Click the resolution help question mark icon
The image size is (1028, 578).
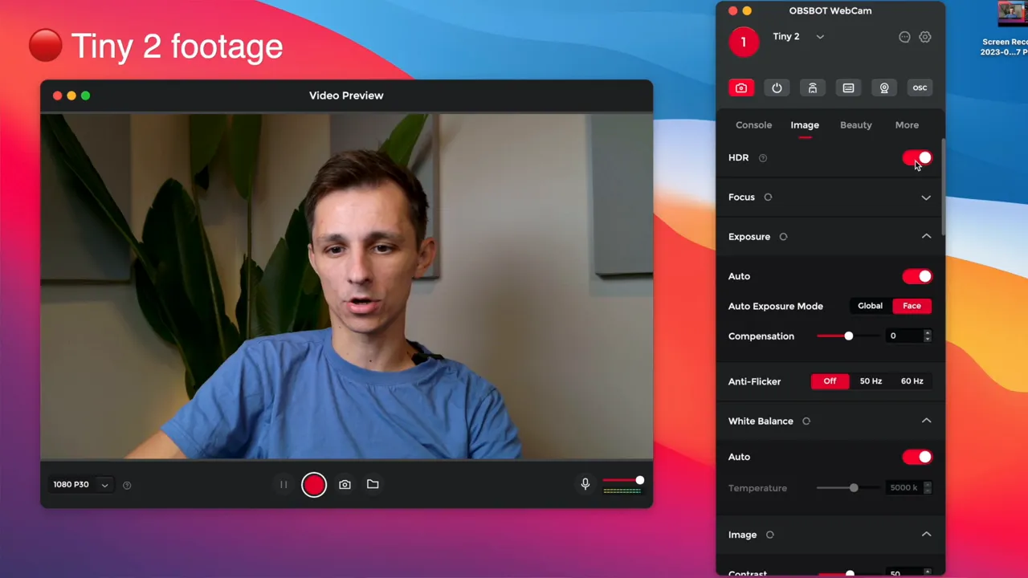127,485
